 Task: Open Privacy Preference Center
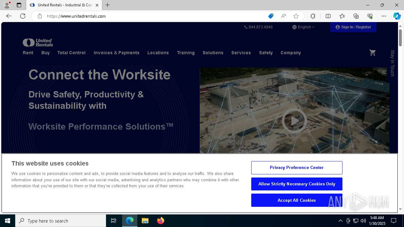click(x=297, y=168)
